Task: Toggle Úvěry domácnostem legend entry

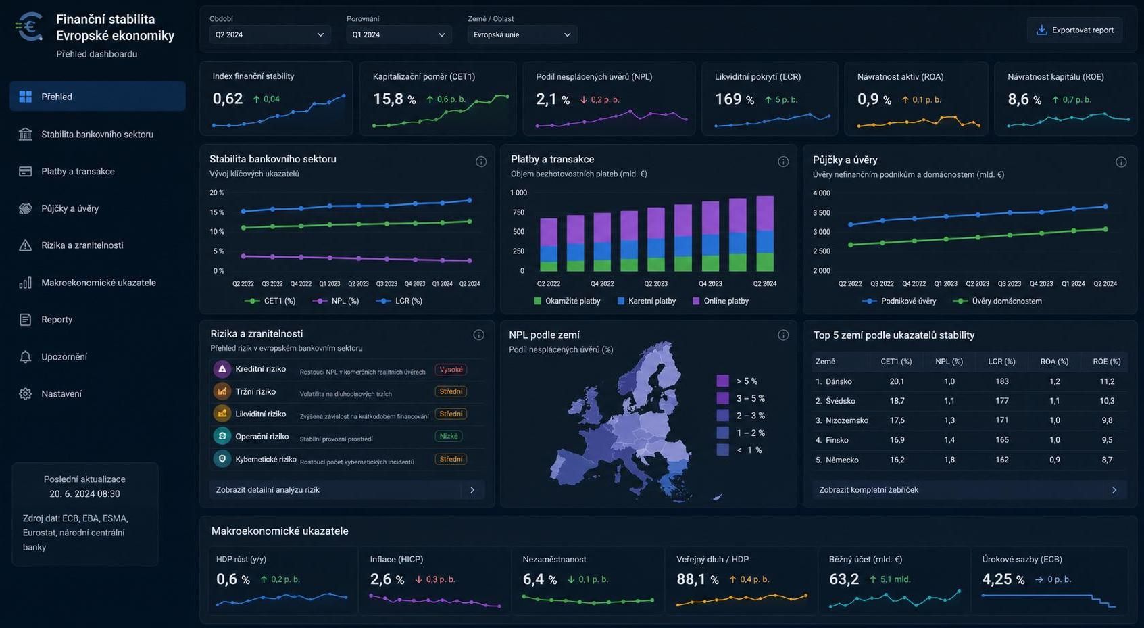Action: pyautogui.click(x=997, y=301)
